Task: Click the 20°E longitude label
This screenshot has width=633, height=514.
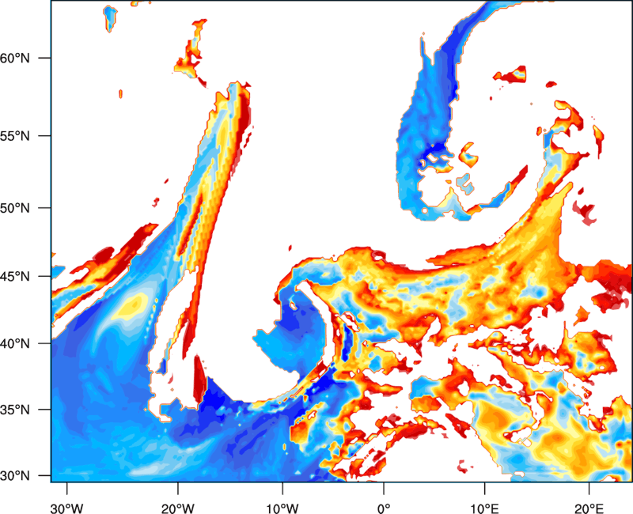Action: click(589, 508)
